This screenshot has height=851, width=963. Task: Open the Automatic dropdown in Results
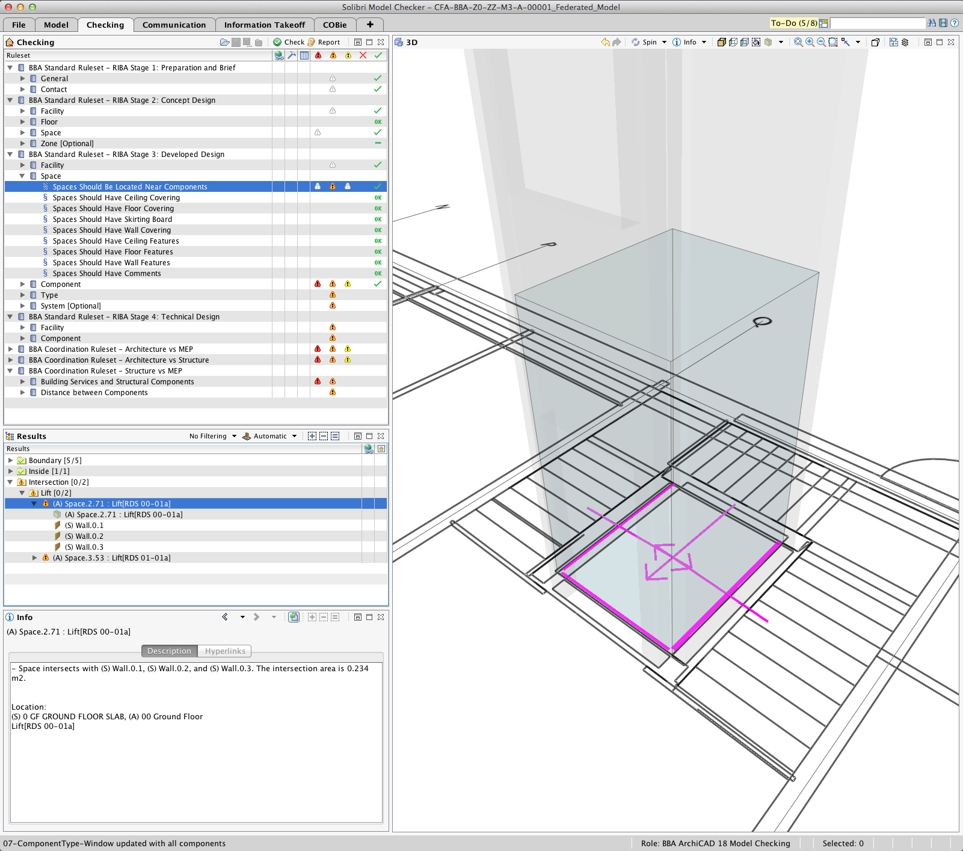(270, 436)
